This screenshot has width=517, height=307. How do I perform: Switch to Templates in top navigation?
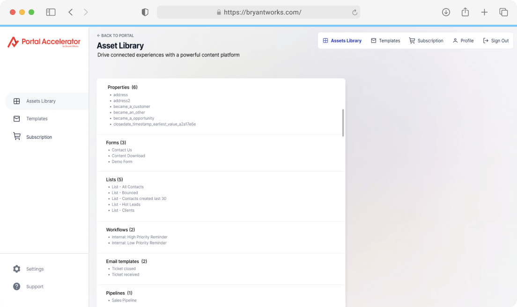click(x=385, y=41)
